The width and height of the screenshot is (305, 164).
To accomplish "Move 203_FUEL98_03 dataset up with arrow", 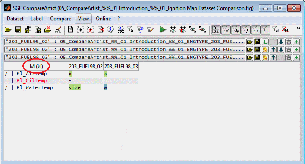I will (x=273, y=57).
